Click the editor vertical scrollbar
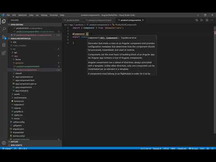This screenshot has width=216, height=162. (215, 79)
